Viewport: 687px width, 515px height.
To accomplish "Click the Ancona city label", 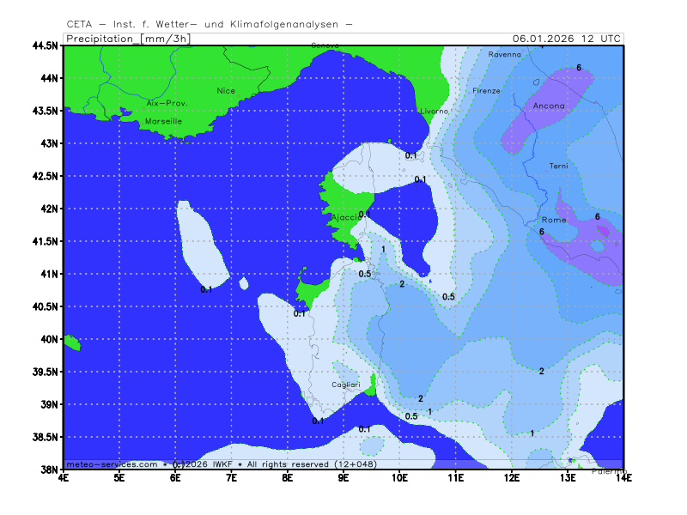I will (x=549, y=106).
